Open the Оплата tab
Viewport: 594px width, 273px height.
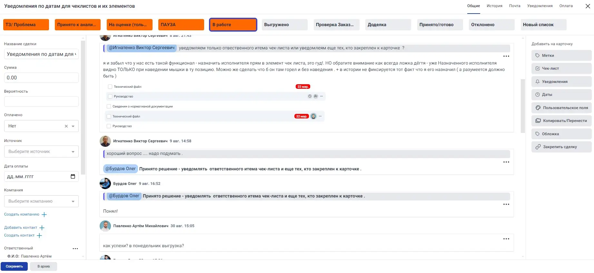566,6
